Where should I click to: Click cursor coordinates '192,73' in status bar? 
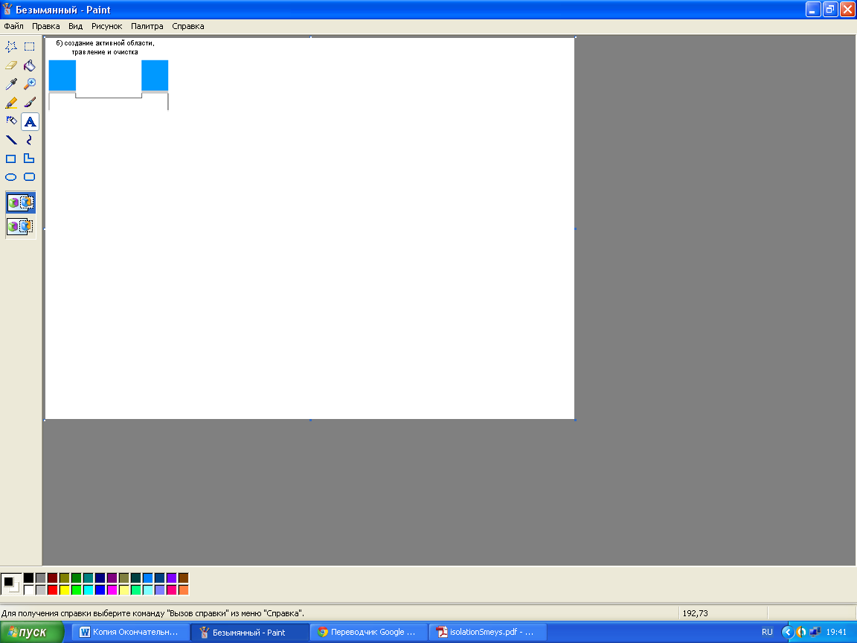(x=696, y=613)
